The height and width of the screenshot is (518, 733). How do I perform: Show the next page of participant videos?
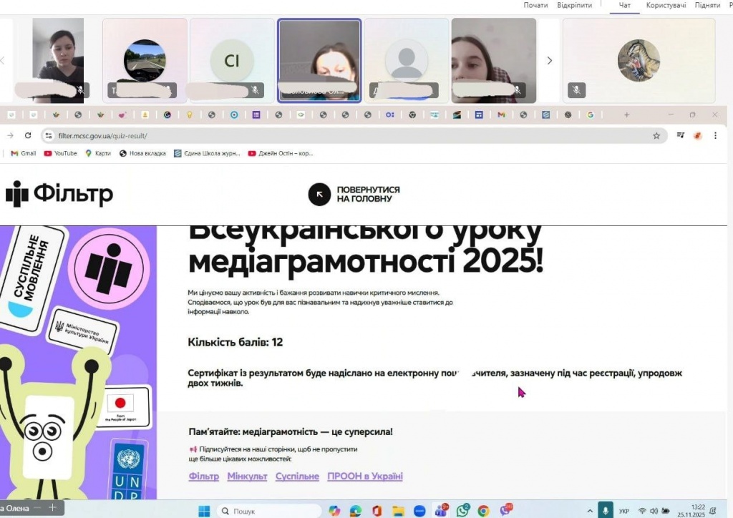548,61
